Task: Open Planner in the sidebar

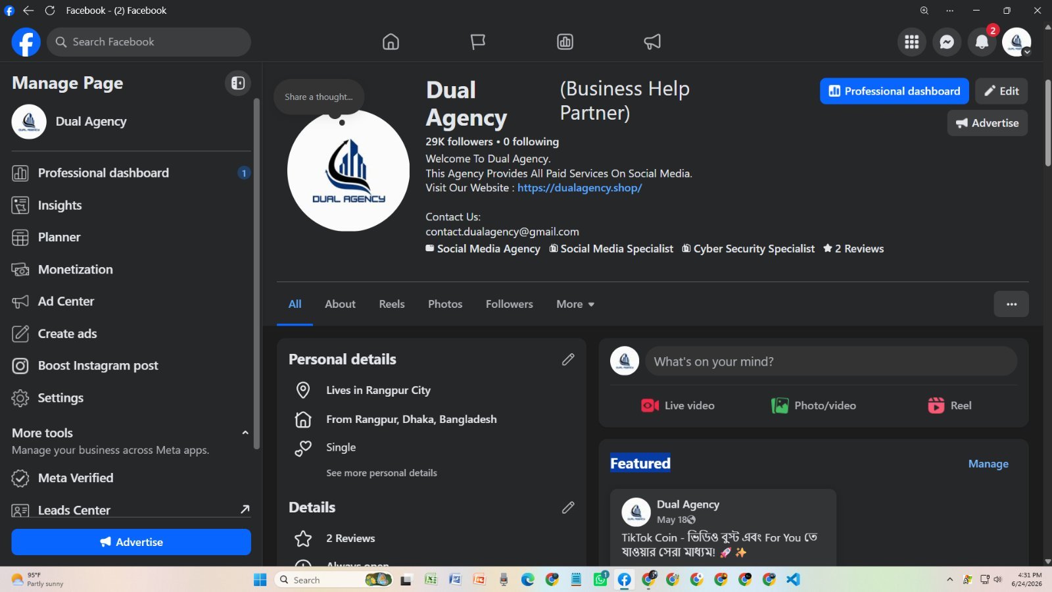Action: click(131, 237)
